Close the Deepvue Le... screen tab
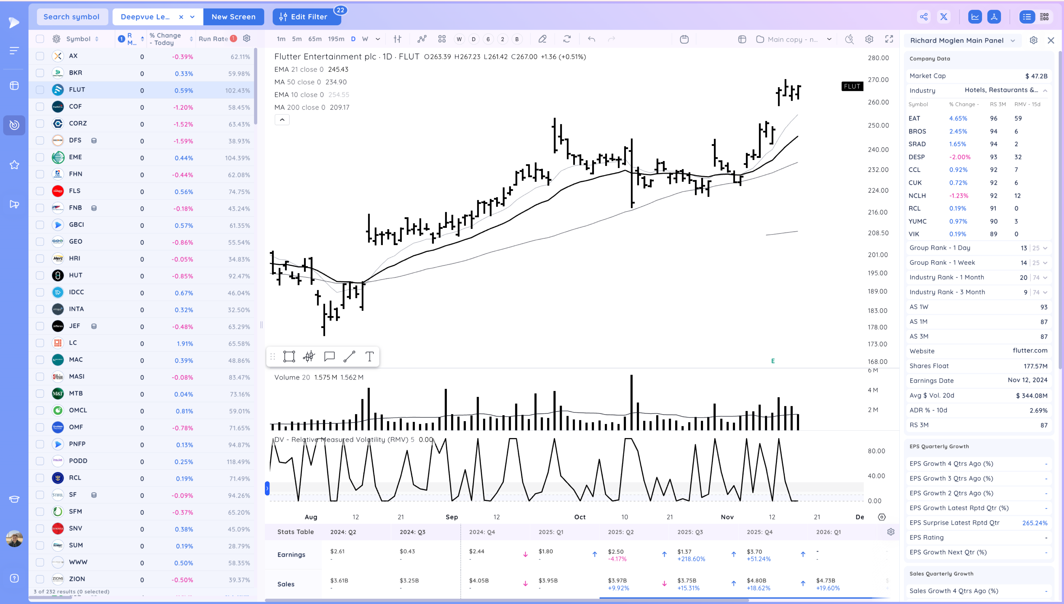This screenshot has height=604, width=1064. (x=181, y=17)
